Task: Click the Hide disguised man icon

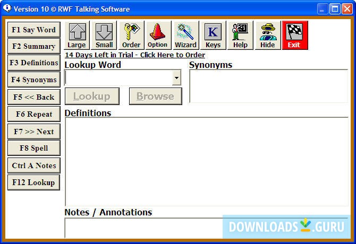Action: coord(268,36)
